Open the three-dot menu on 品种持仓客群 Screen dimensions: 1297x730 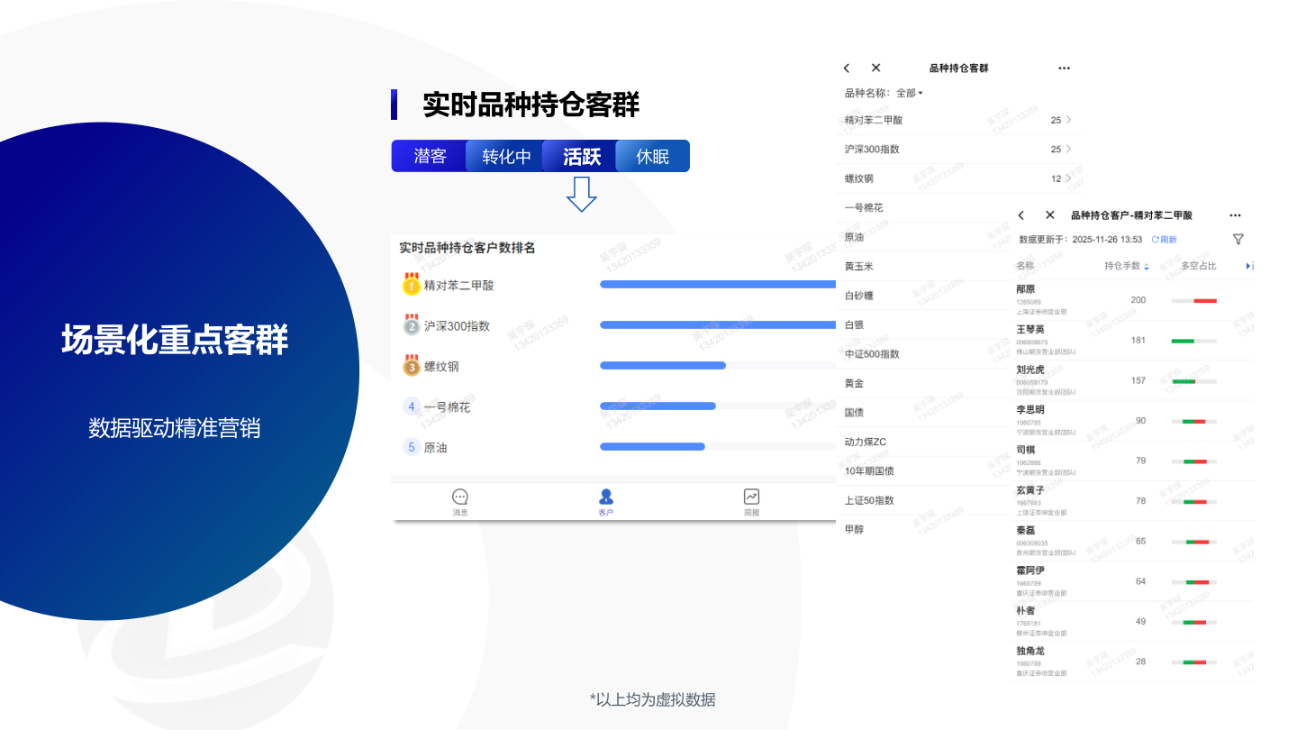(1064, 68)
